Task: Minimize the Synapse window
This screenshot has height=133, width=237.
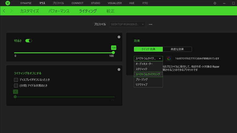Action: click(224, 3)
